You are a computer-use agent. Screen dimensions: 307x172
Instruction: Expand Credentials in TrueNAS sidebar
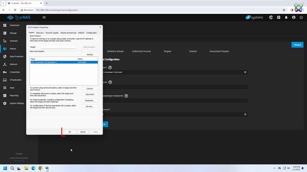point(15,72)
